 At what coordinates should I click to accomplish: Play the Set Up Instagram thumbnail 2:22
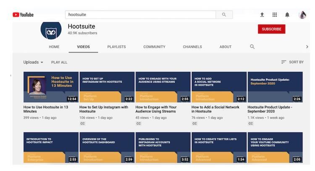[x=107, y=87]
